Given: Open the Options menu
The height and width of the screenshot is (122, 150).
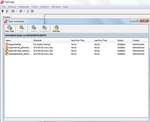Looking at the screenshot, I should pos(44,7).
